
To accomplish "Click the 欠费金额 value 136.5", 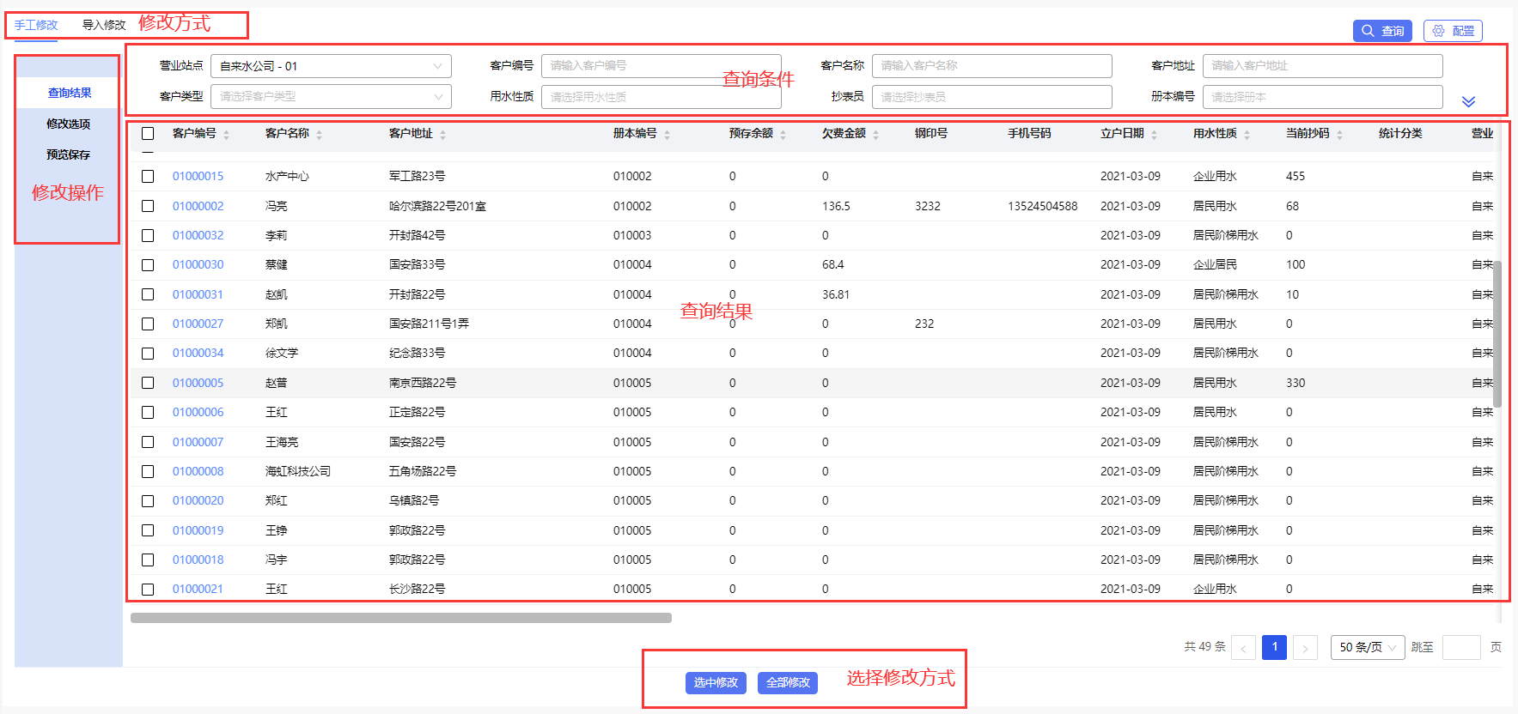I will pyautogui.click(x=836, y=206).
